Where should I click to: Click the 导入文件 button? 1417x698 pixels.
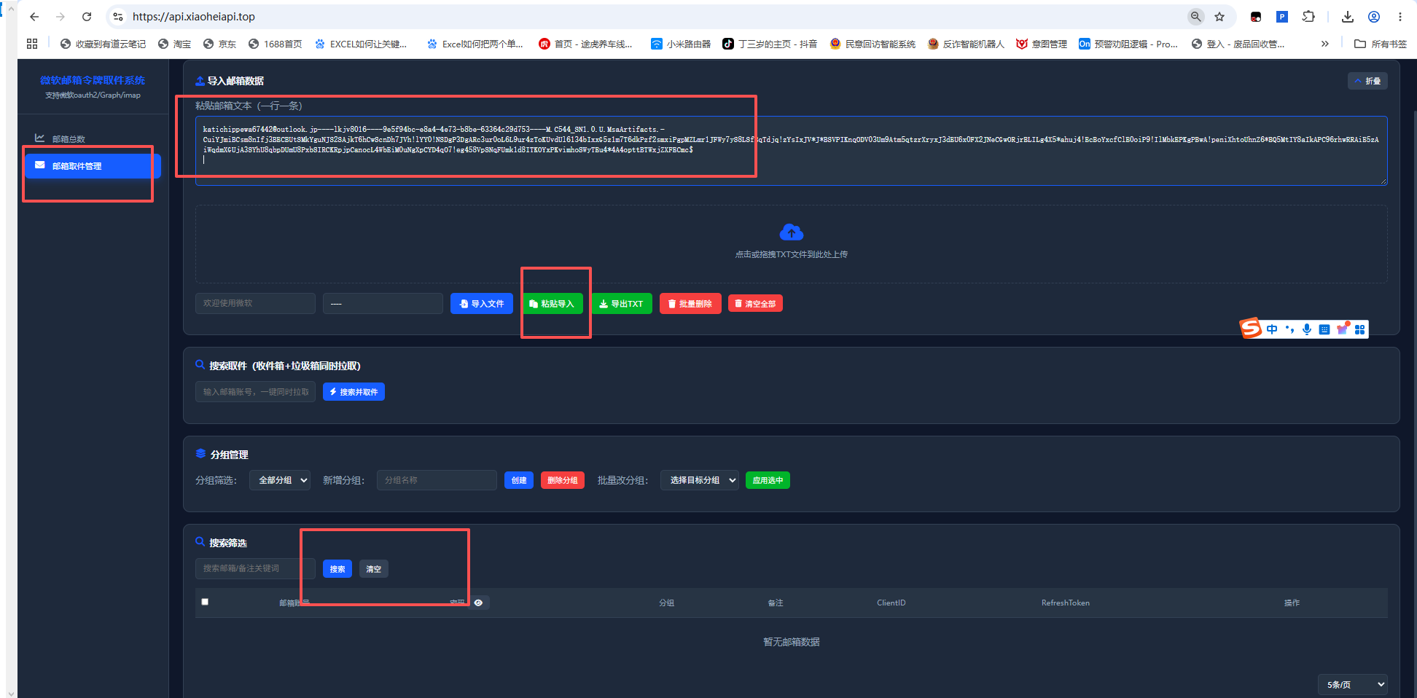tap(482, 304)
